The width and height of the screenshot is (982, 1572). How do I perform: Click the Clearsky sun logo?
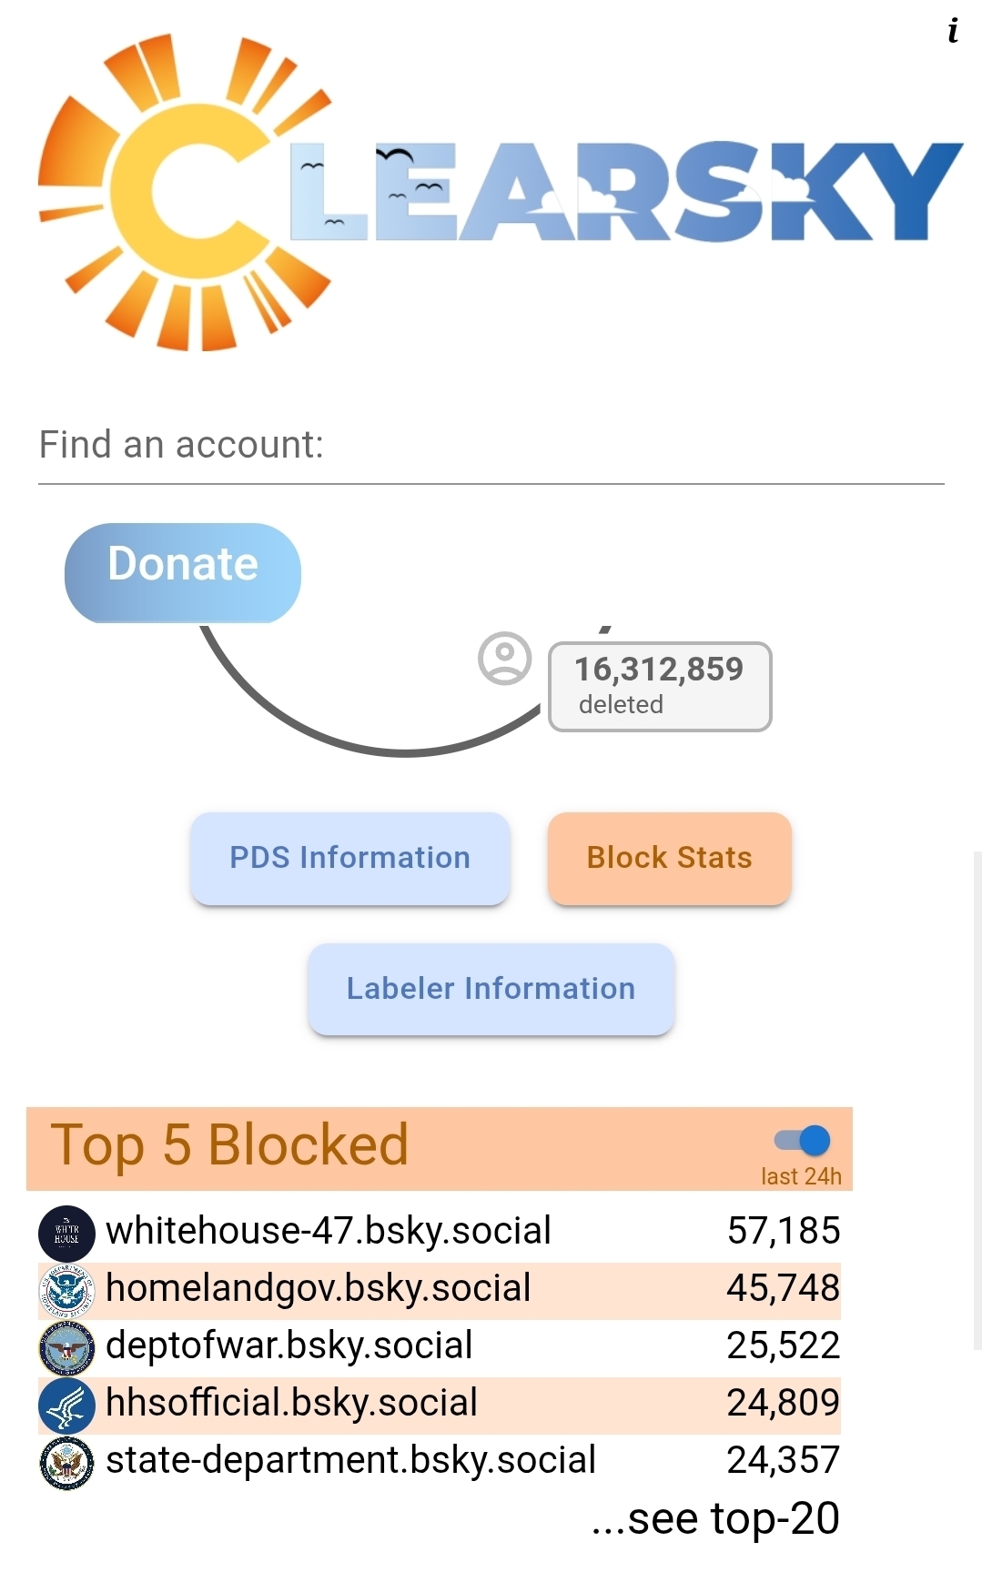pyautogui.click(x=182, y=193)
